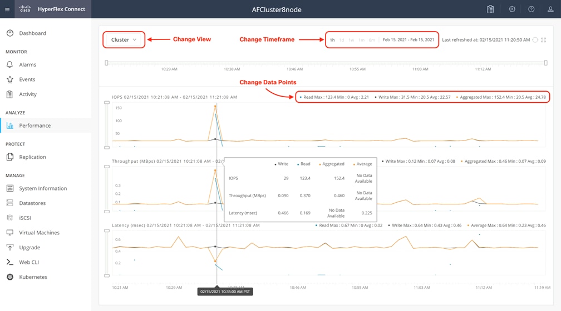Select the 6m timeframe

coord(372,40)
